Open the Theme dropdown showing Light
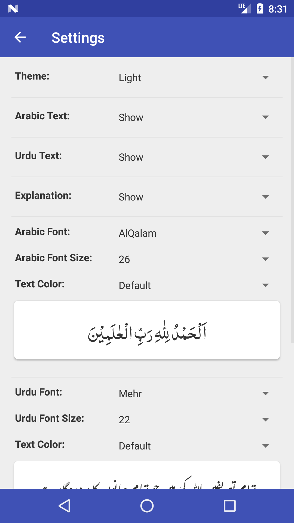This screenshot has height=523, width=294. pos(194,78)
